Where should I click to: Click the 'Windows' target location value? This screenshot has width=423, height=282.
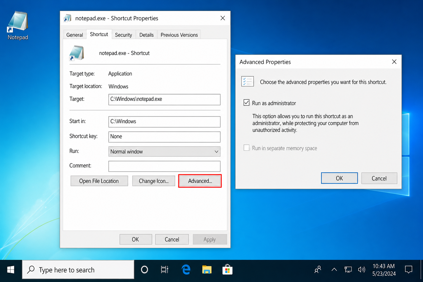coord(118,86)
